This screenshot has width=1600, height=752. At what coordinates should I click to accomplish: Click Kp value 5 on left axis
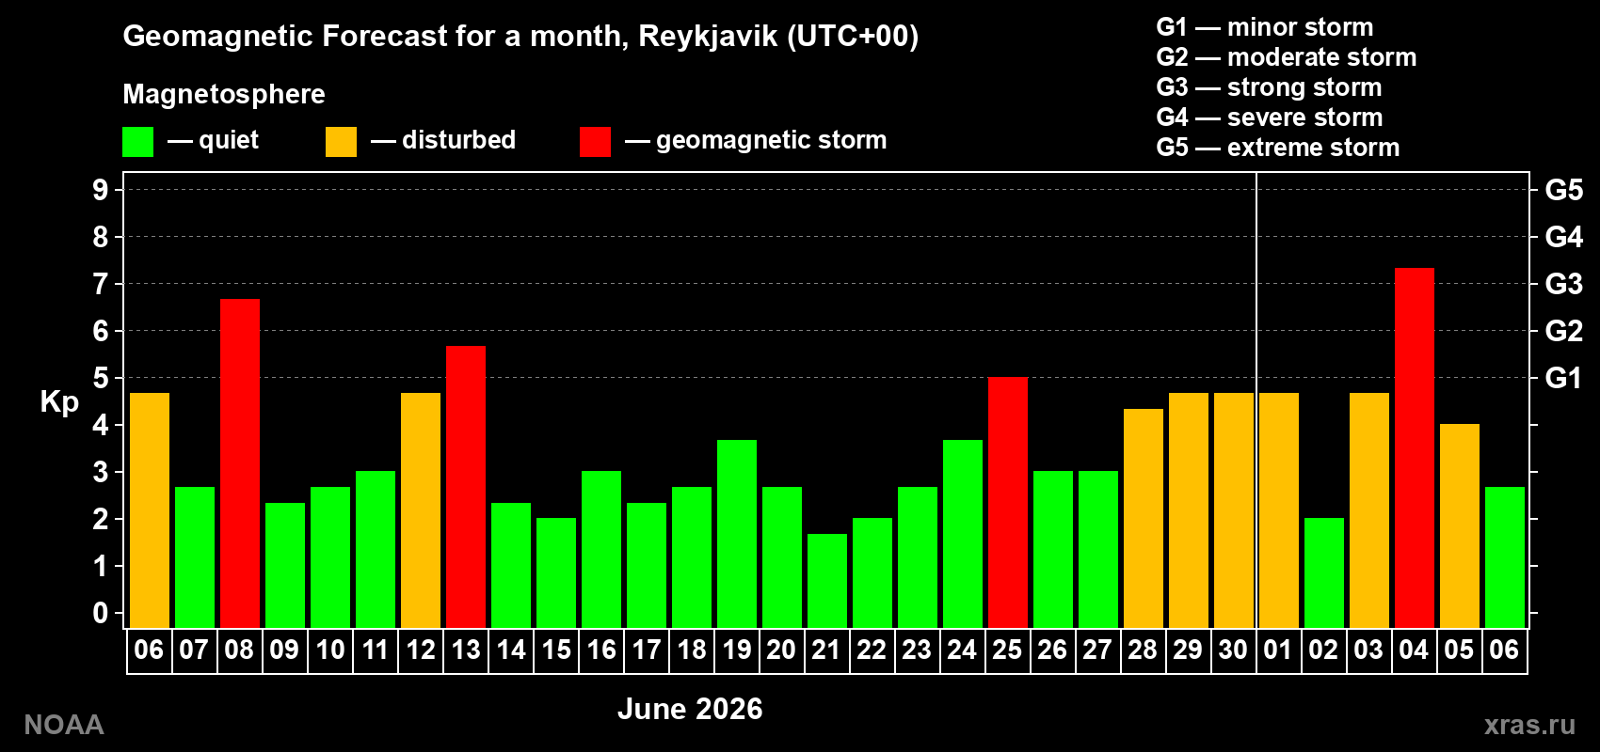(x=101, y=378)
